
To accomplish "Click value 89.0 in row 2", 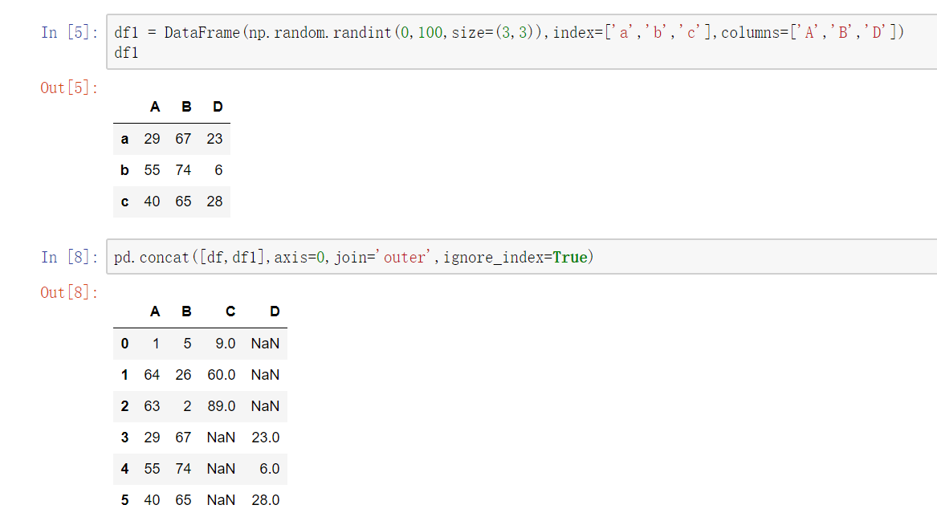I will point(221,406).
